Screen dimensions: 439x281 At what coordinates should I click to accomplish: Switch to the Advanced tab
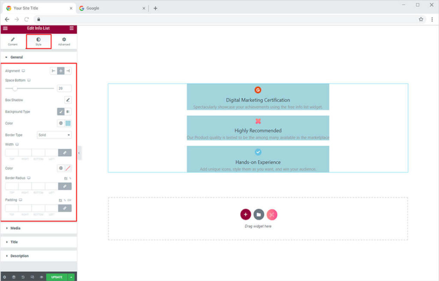click(64, 42)
